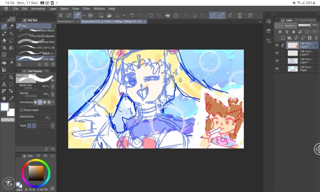Click the New raster layer icon
320x192 pixels.
coord(283,38)
